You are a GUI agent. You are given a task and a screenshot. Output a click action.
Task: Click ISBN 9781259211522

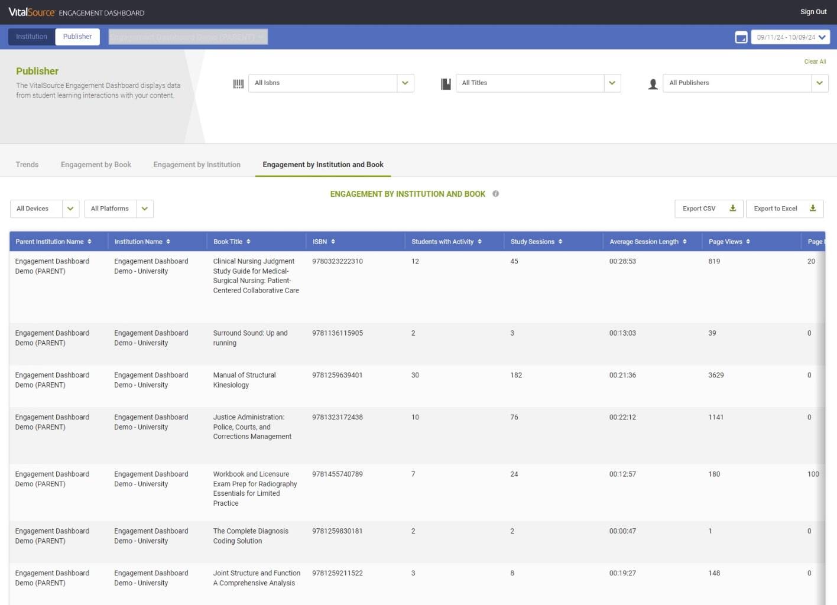338,573
